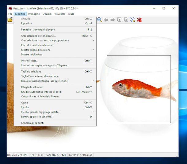Click the Zoom out magnifier icon
187x164 pixels.
99,20
